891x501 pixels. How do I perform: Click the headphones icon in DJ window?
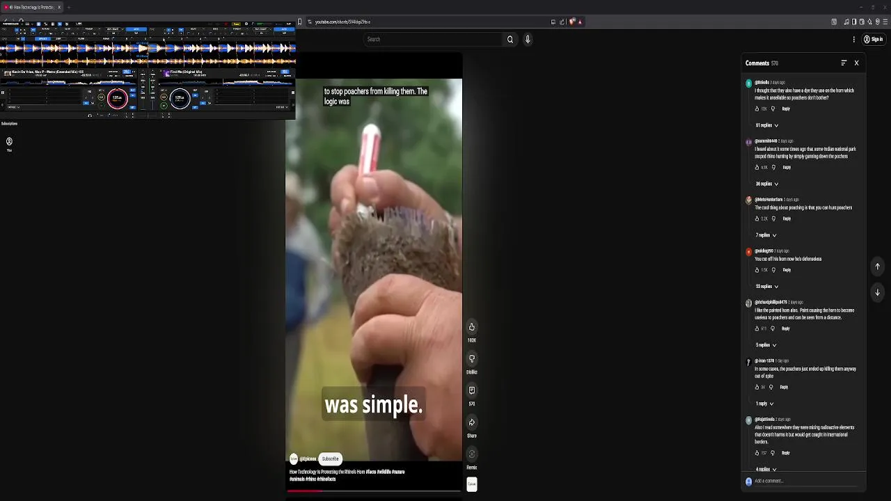click(x=90, y=116)
